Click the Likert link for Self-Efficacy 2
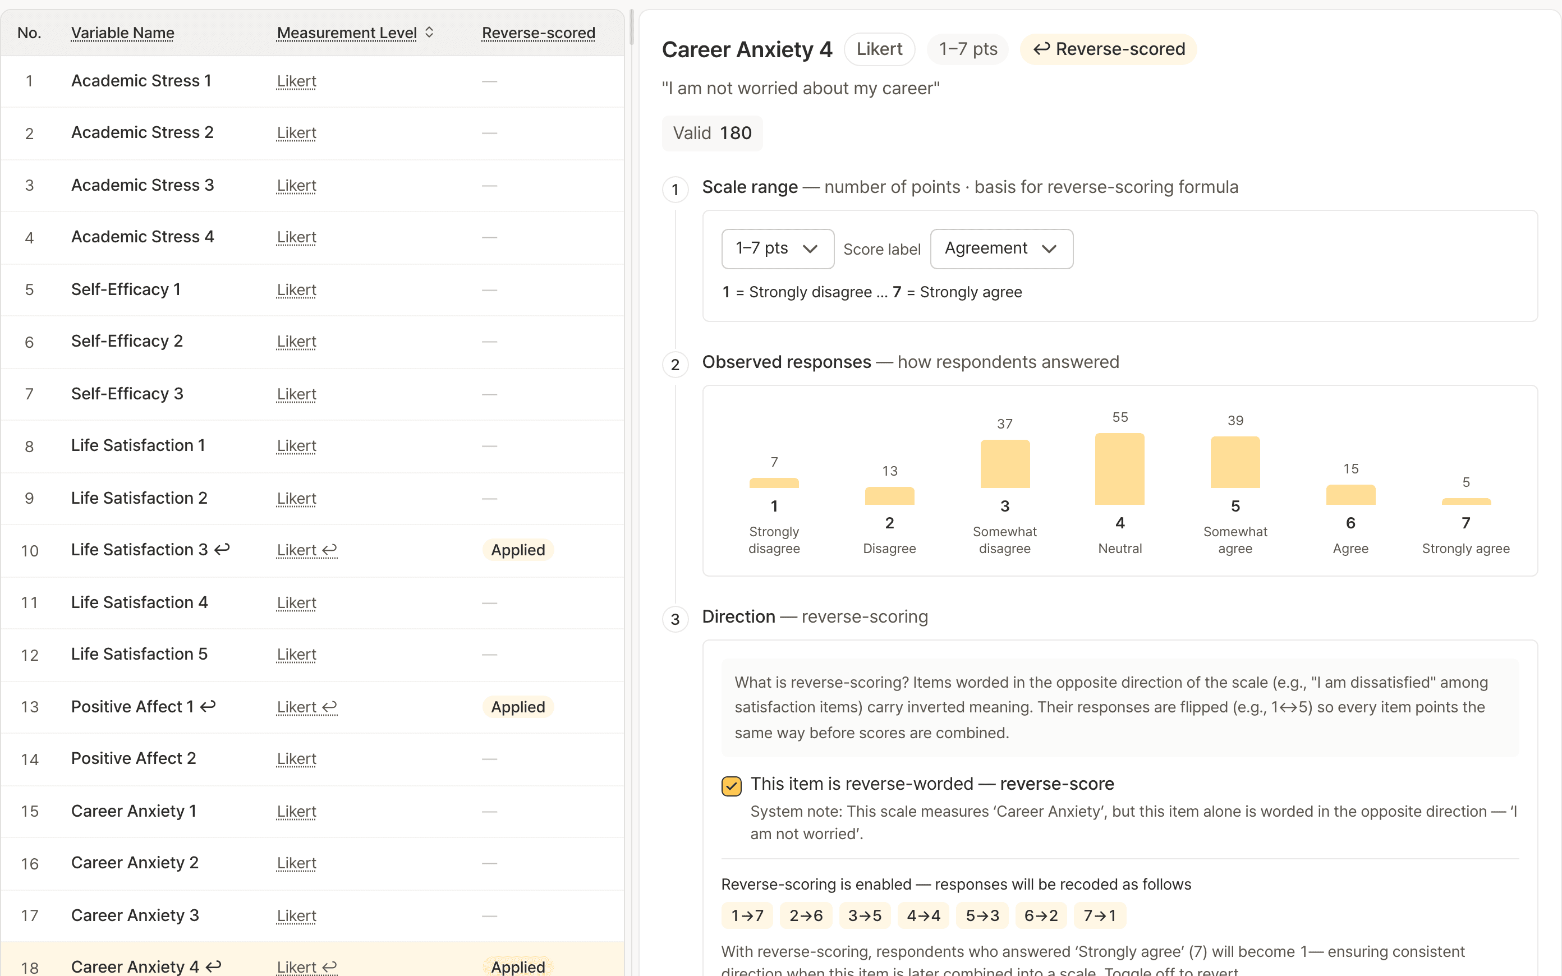 point(296,342)
